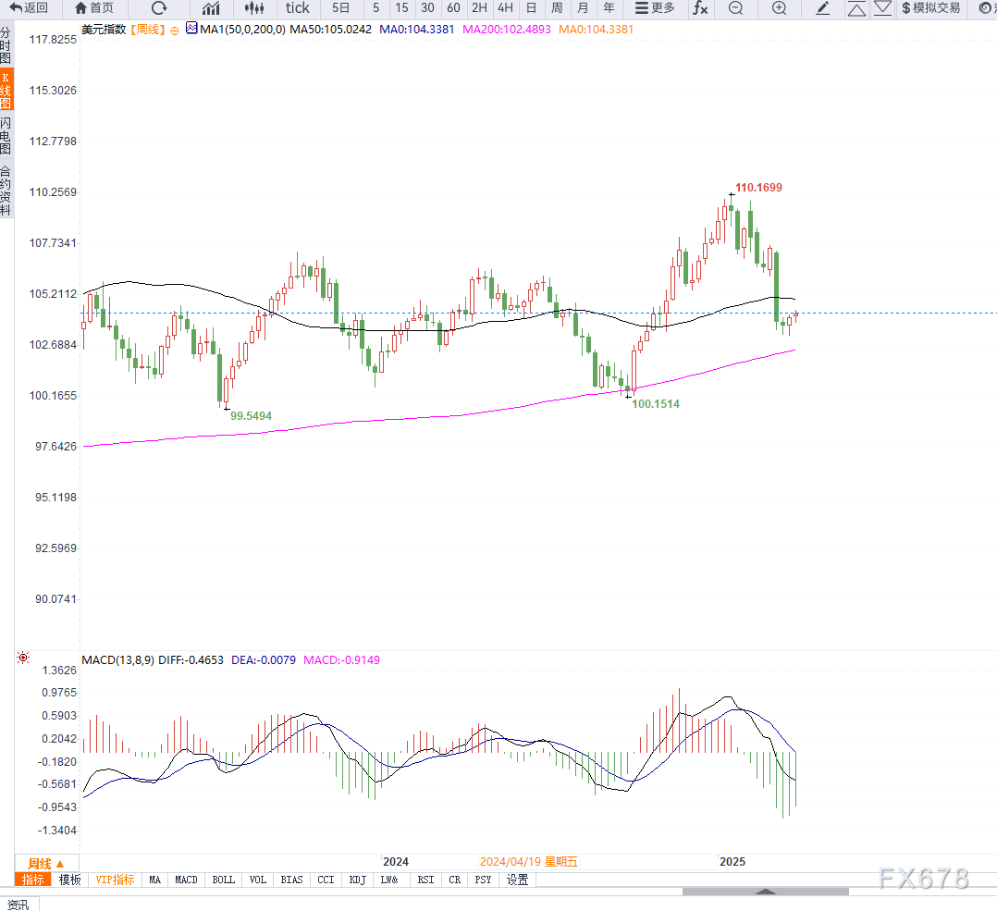Screen dimensions: 997x911
Task: Open the bar chart style icon
Action: tap(211, 8)
